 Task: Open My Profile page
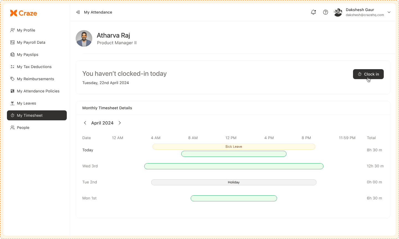pyautogui.click(x=37, y=30)
